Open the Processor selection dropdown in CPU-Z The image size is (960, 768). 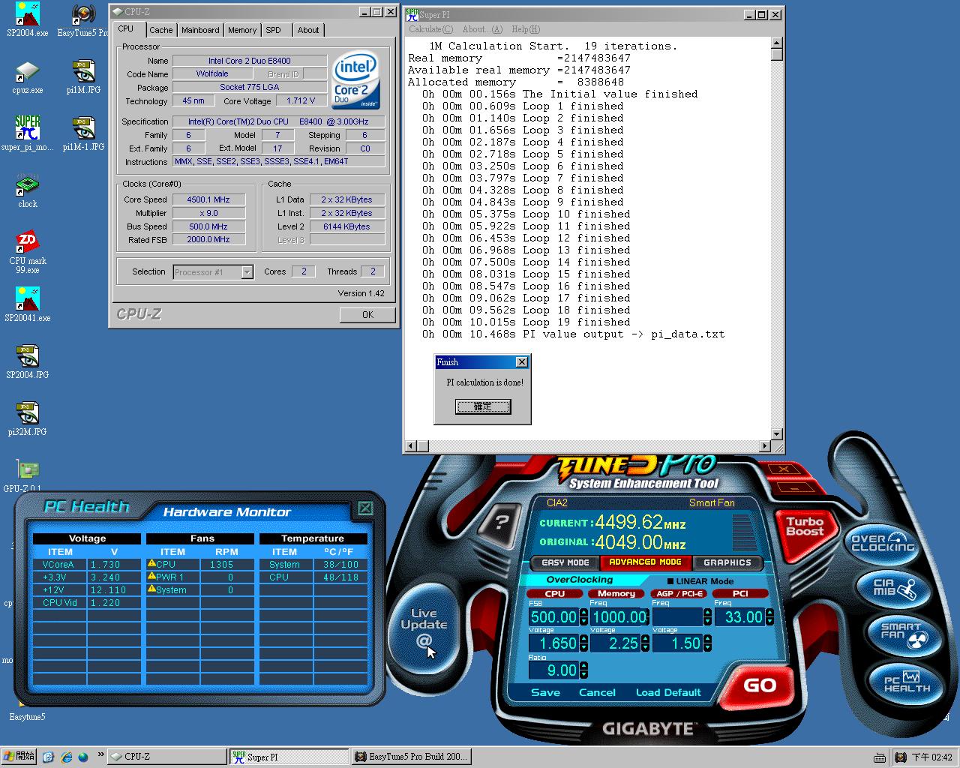pyautogui.click(x=247, y=272)
